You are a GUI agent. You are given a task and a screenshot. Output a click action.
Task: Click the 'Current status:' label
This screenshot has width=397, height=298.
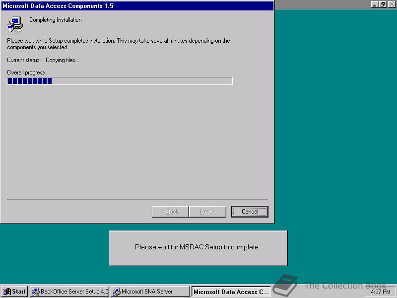(24, 60)
